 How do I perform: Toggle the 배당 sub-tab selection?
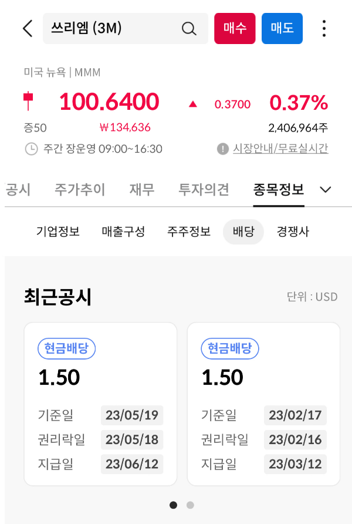click(243, 231)
